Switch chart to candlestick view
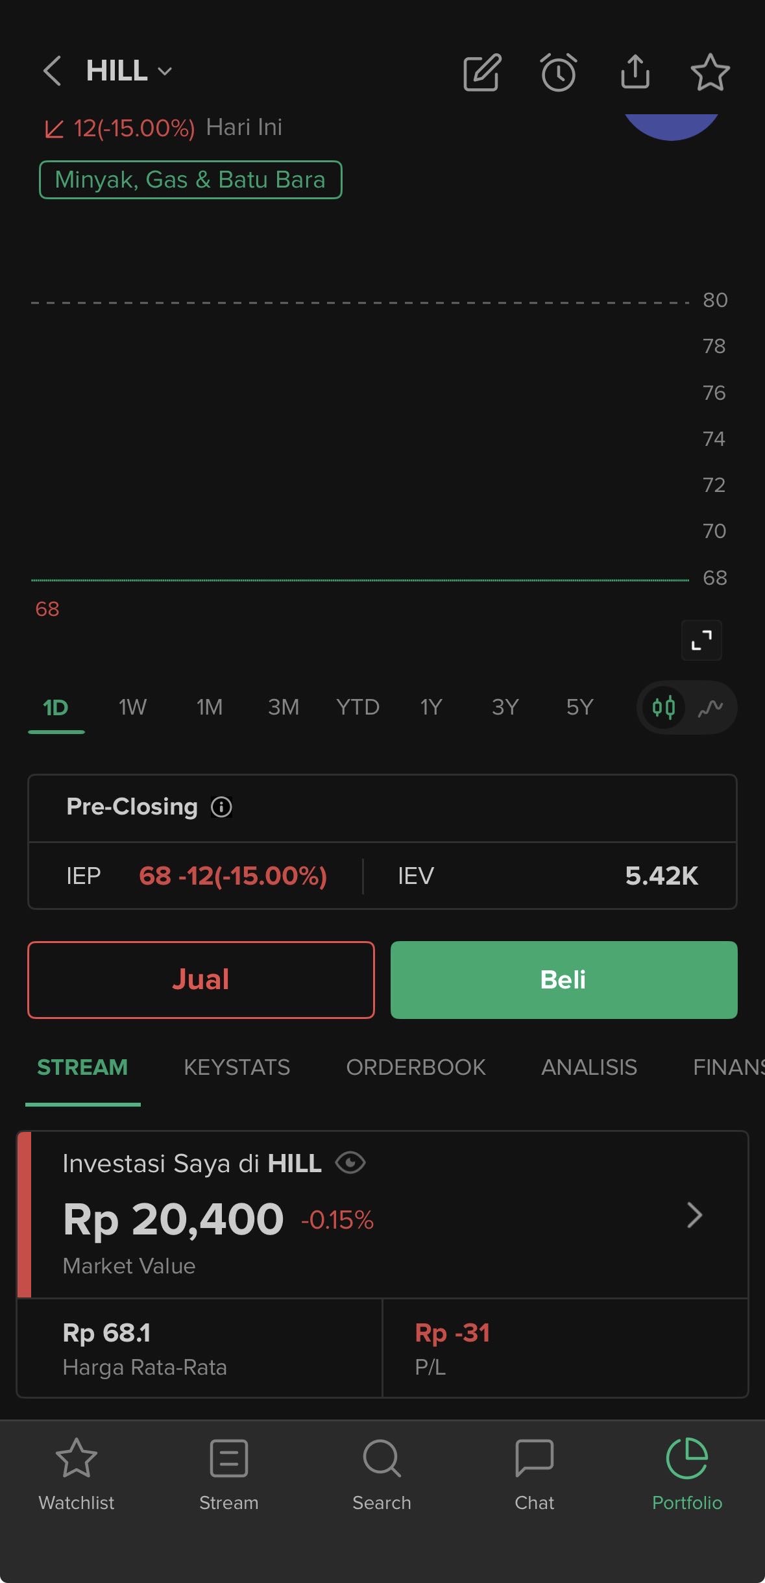Viewport: 765px width, 1583px height. click(664, 707)
